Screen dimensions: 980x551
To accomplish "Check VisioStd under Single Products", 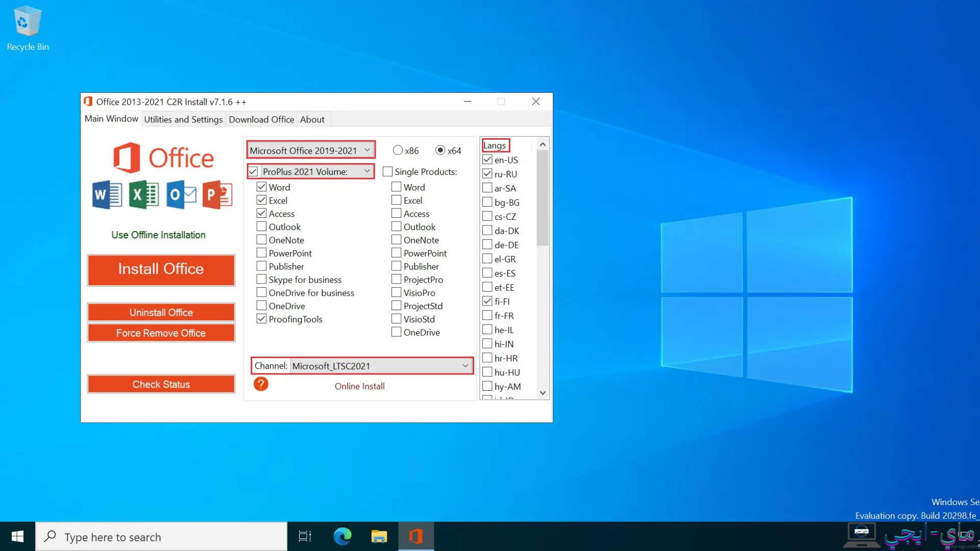I will (x=396, y=319).
